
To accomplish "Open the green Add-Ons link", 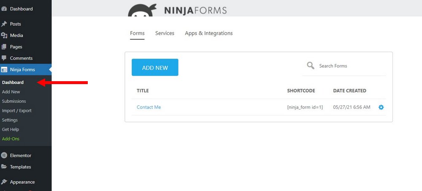I will pos(11,139).
